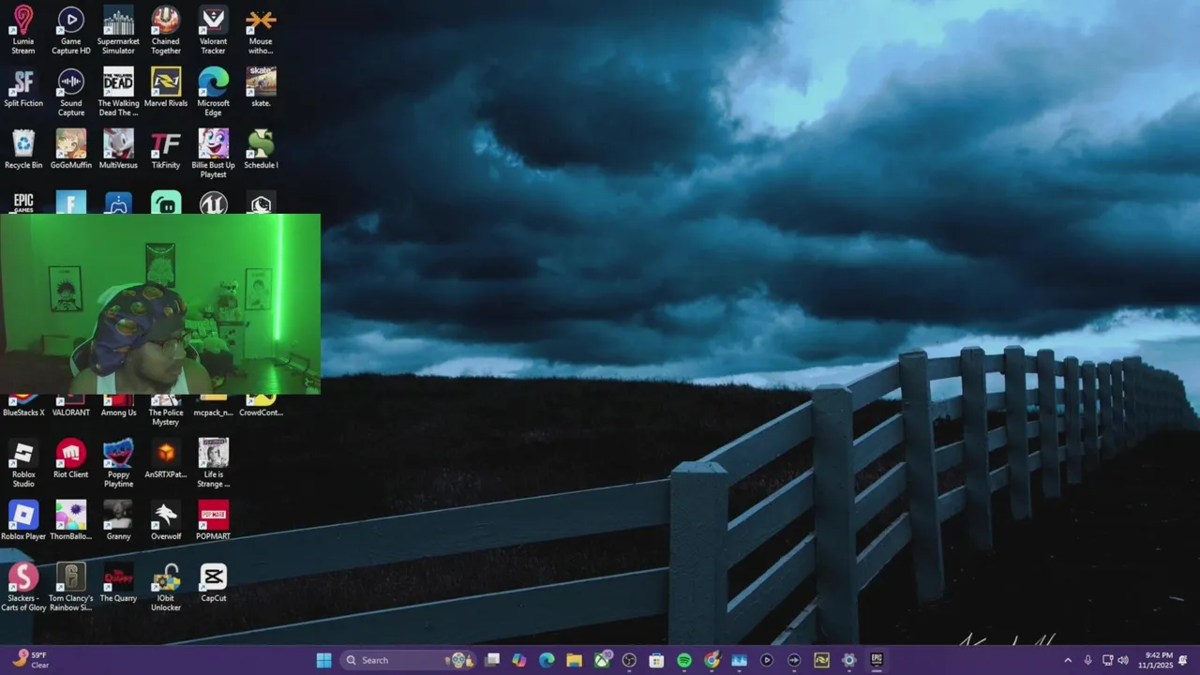The height and width of the screenshot is (675, 1200).
Task: Click the Among Us desktop label
Action: 118,412
